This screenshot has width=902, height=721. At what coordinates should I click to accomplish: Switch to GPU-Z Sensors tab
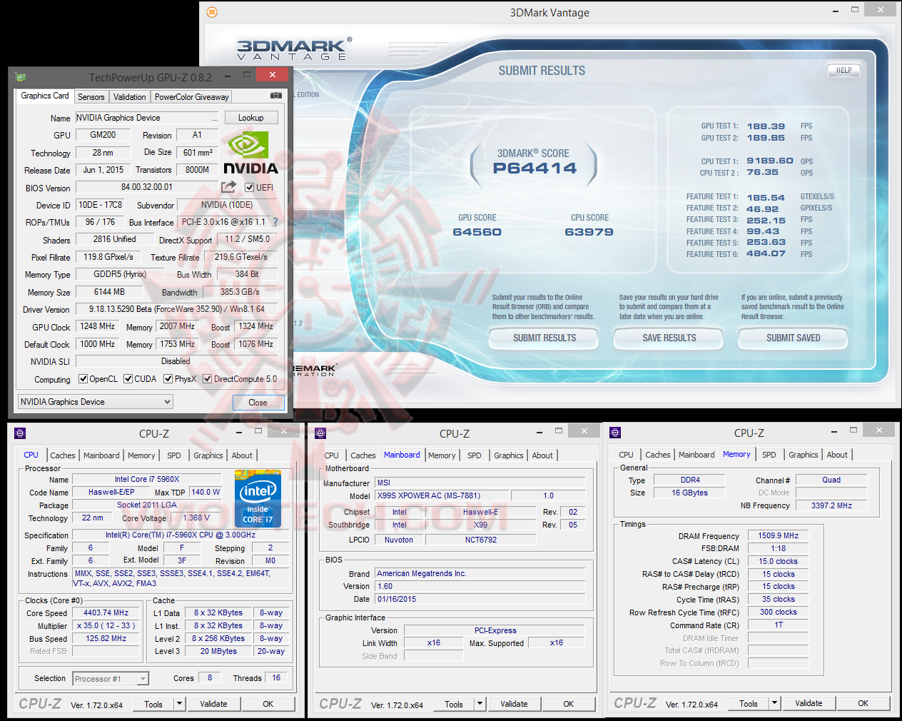(x=91, y=97)
